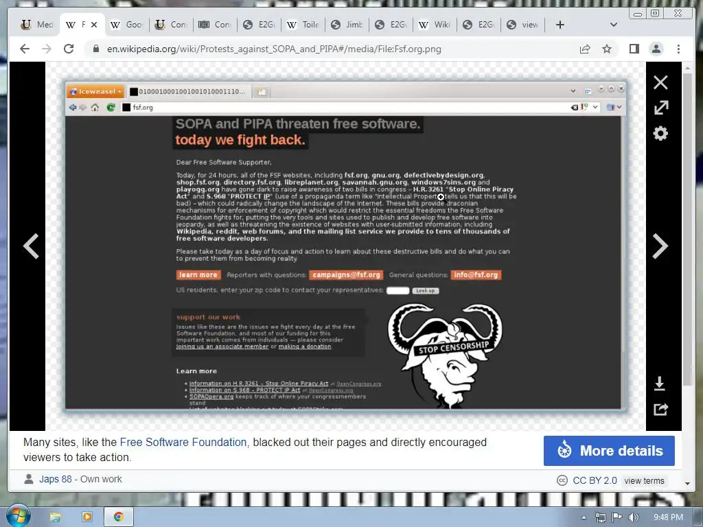
Task: Open the Chrome three-dot menu
Action: (x=678, y=49)
